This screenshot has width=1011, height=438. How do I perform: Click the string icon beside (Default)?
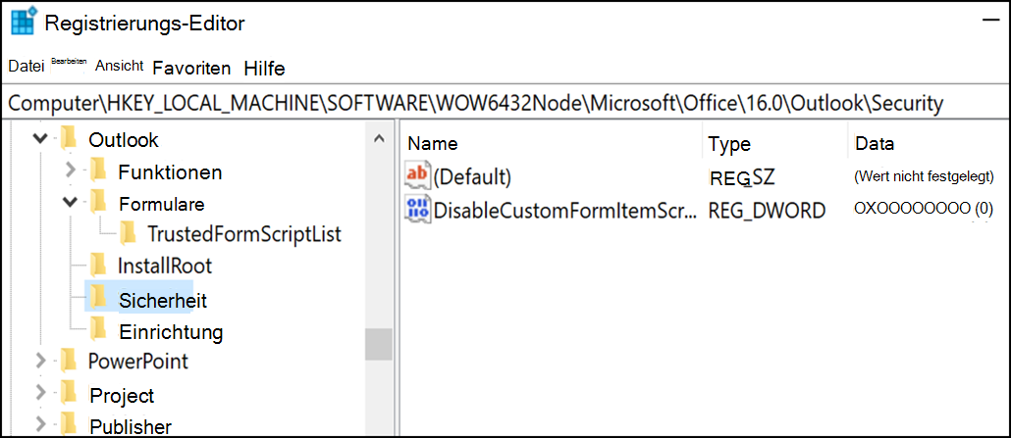click(416, 175)
